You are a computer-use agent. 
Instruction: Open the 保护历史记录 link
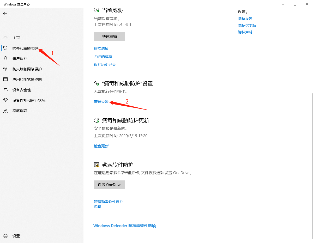[x=105, y=65]
